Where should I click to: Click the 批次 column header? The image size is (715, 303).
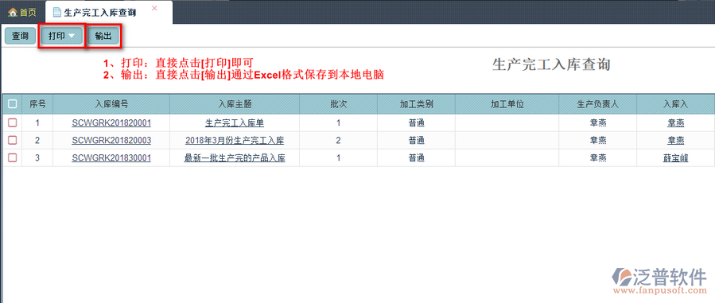click(x=338, y=104)
